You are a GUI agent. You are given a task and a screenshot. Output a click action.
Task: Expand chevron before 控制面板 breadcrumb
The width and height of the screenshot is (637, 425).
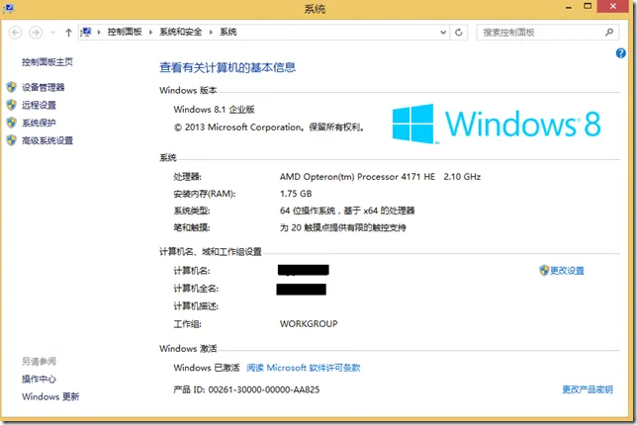(x=99, y=32)
